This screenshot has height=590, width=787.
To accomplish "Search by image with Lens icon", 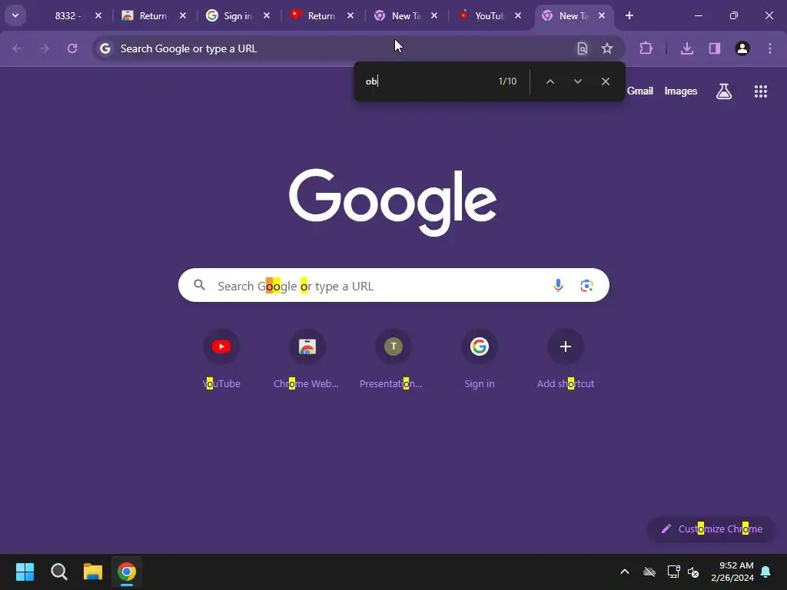I will pyautogui.click(x=586, y=286).
